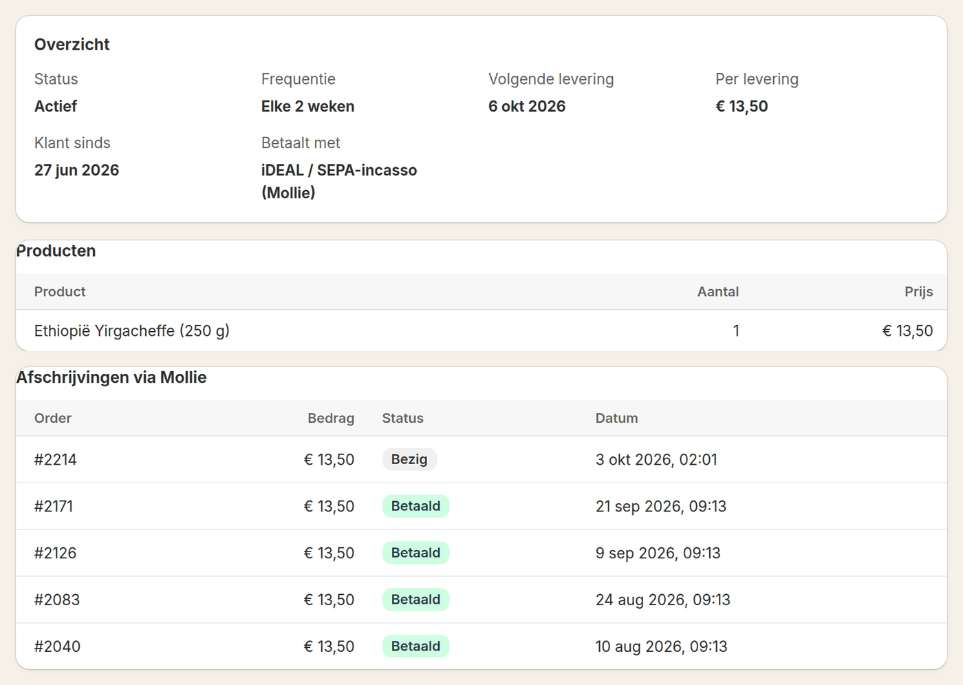Select the Actief status value
963x685 pixels.
56,107
